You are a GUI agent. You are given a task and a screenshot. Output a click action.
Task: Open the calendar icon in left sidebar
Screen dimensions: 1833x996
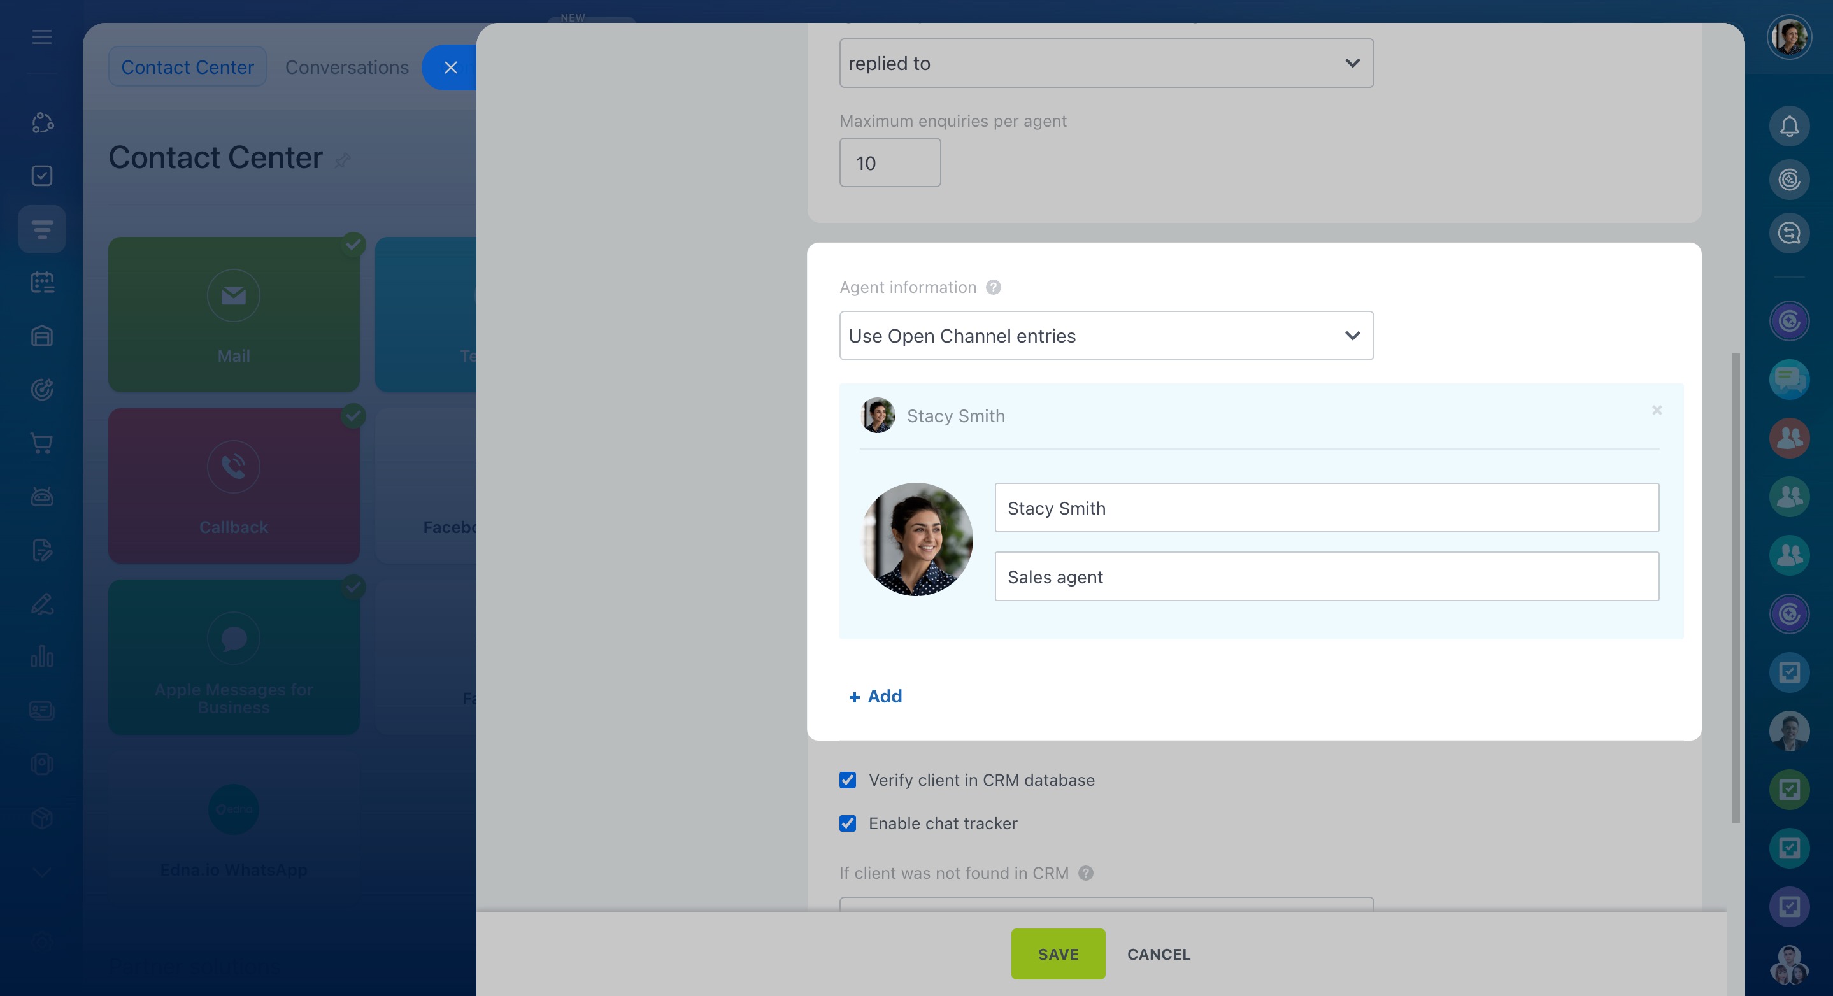pos(42,283)
